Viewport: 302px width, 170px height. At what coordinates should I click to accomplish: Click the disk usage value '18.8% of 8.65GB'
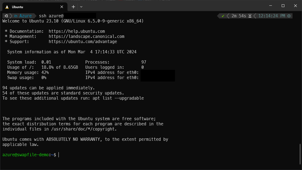(60, 67)
